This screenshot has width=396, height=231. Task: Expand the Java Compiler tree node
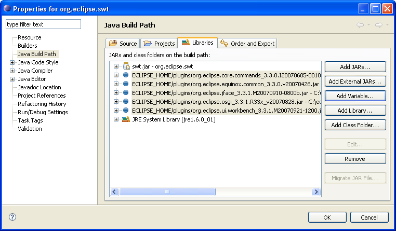12,71
